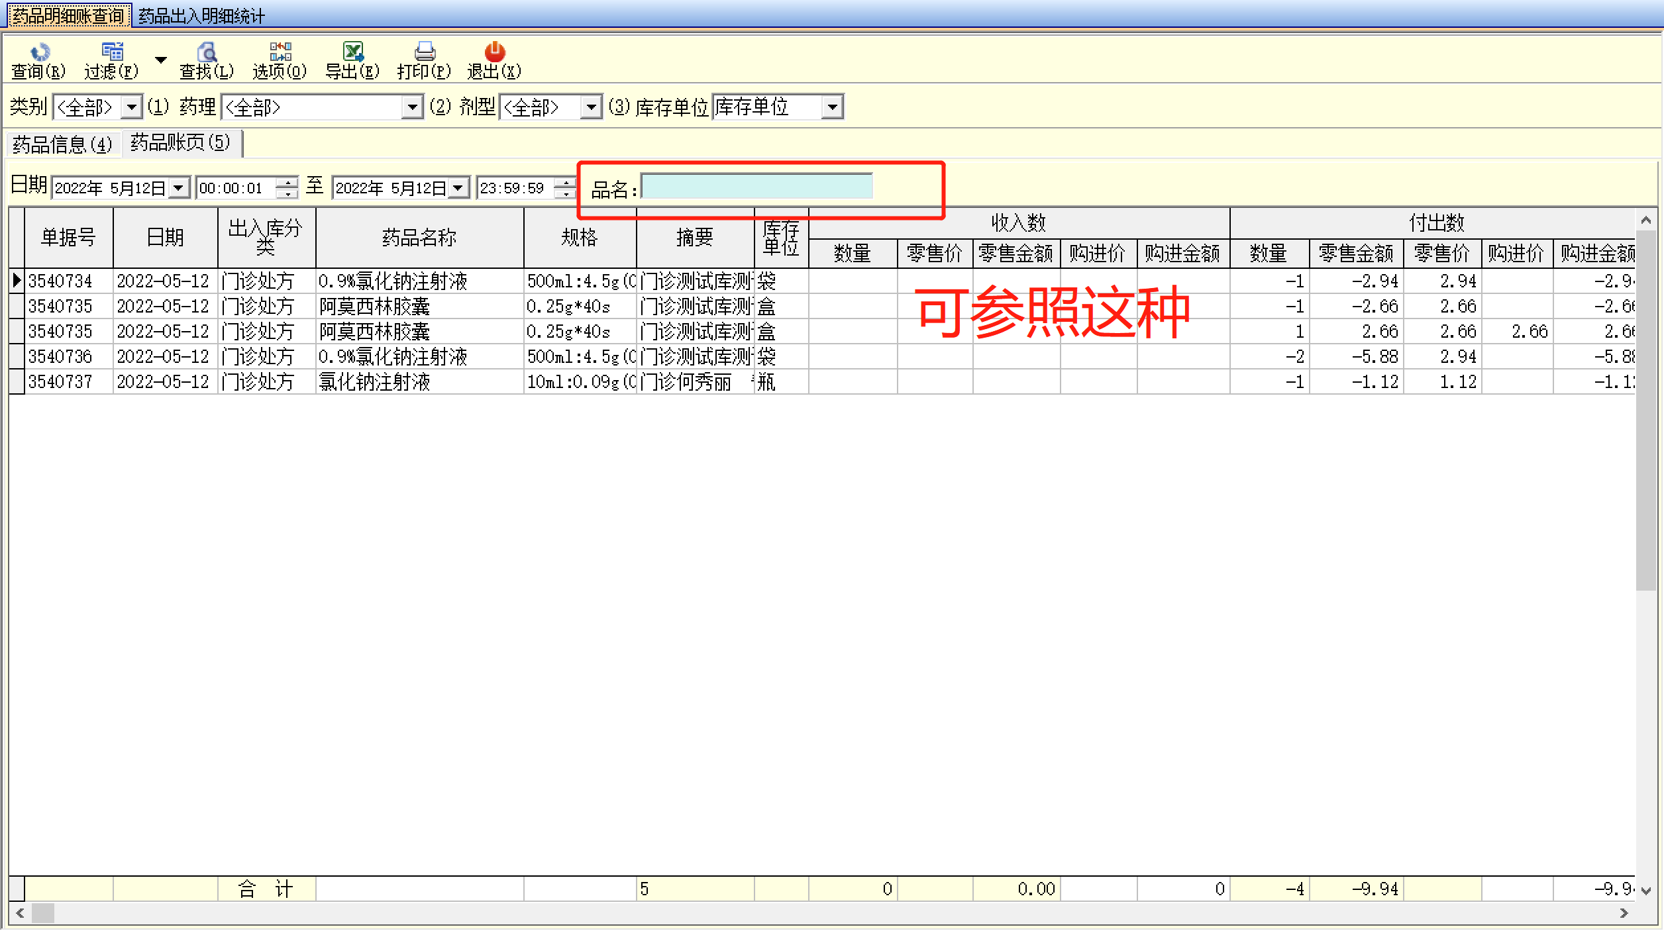
Task: Click the 导出(E) Excel export icon
Action: point(353,52)
